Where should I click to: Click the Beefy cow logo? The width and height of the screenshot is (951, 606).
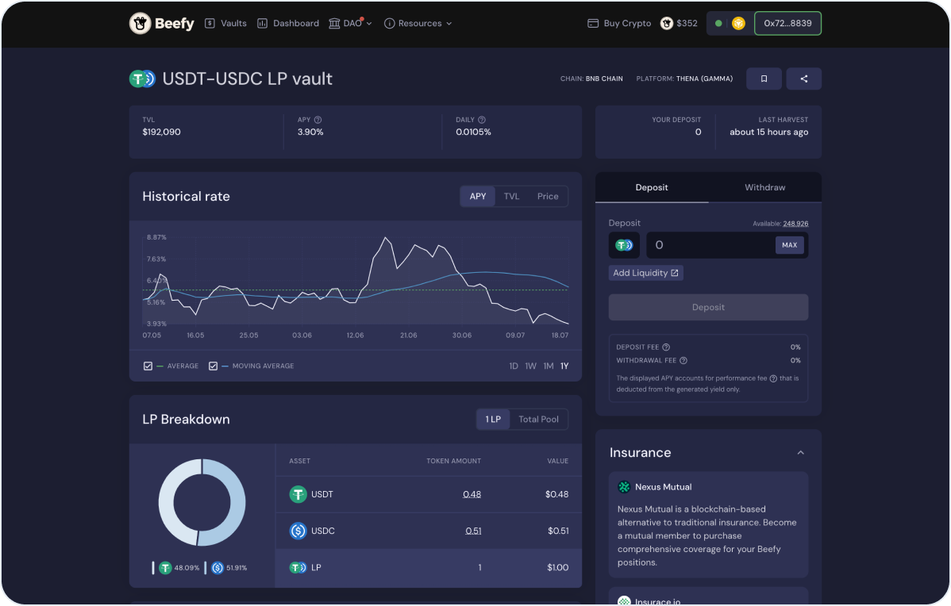tap(140, 24)
